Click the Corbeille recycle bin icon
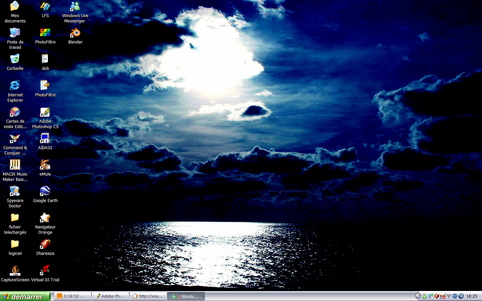 15,60
